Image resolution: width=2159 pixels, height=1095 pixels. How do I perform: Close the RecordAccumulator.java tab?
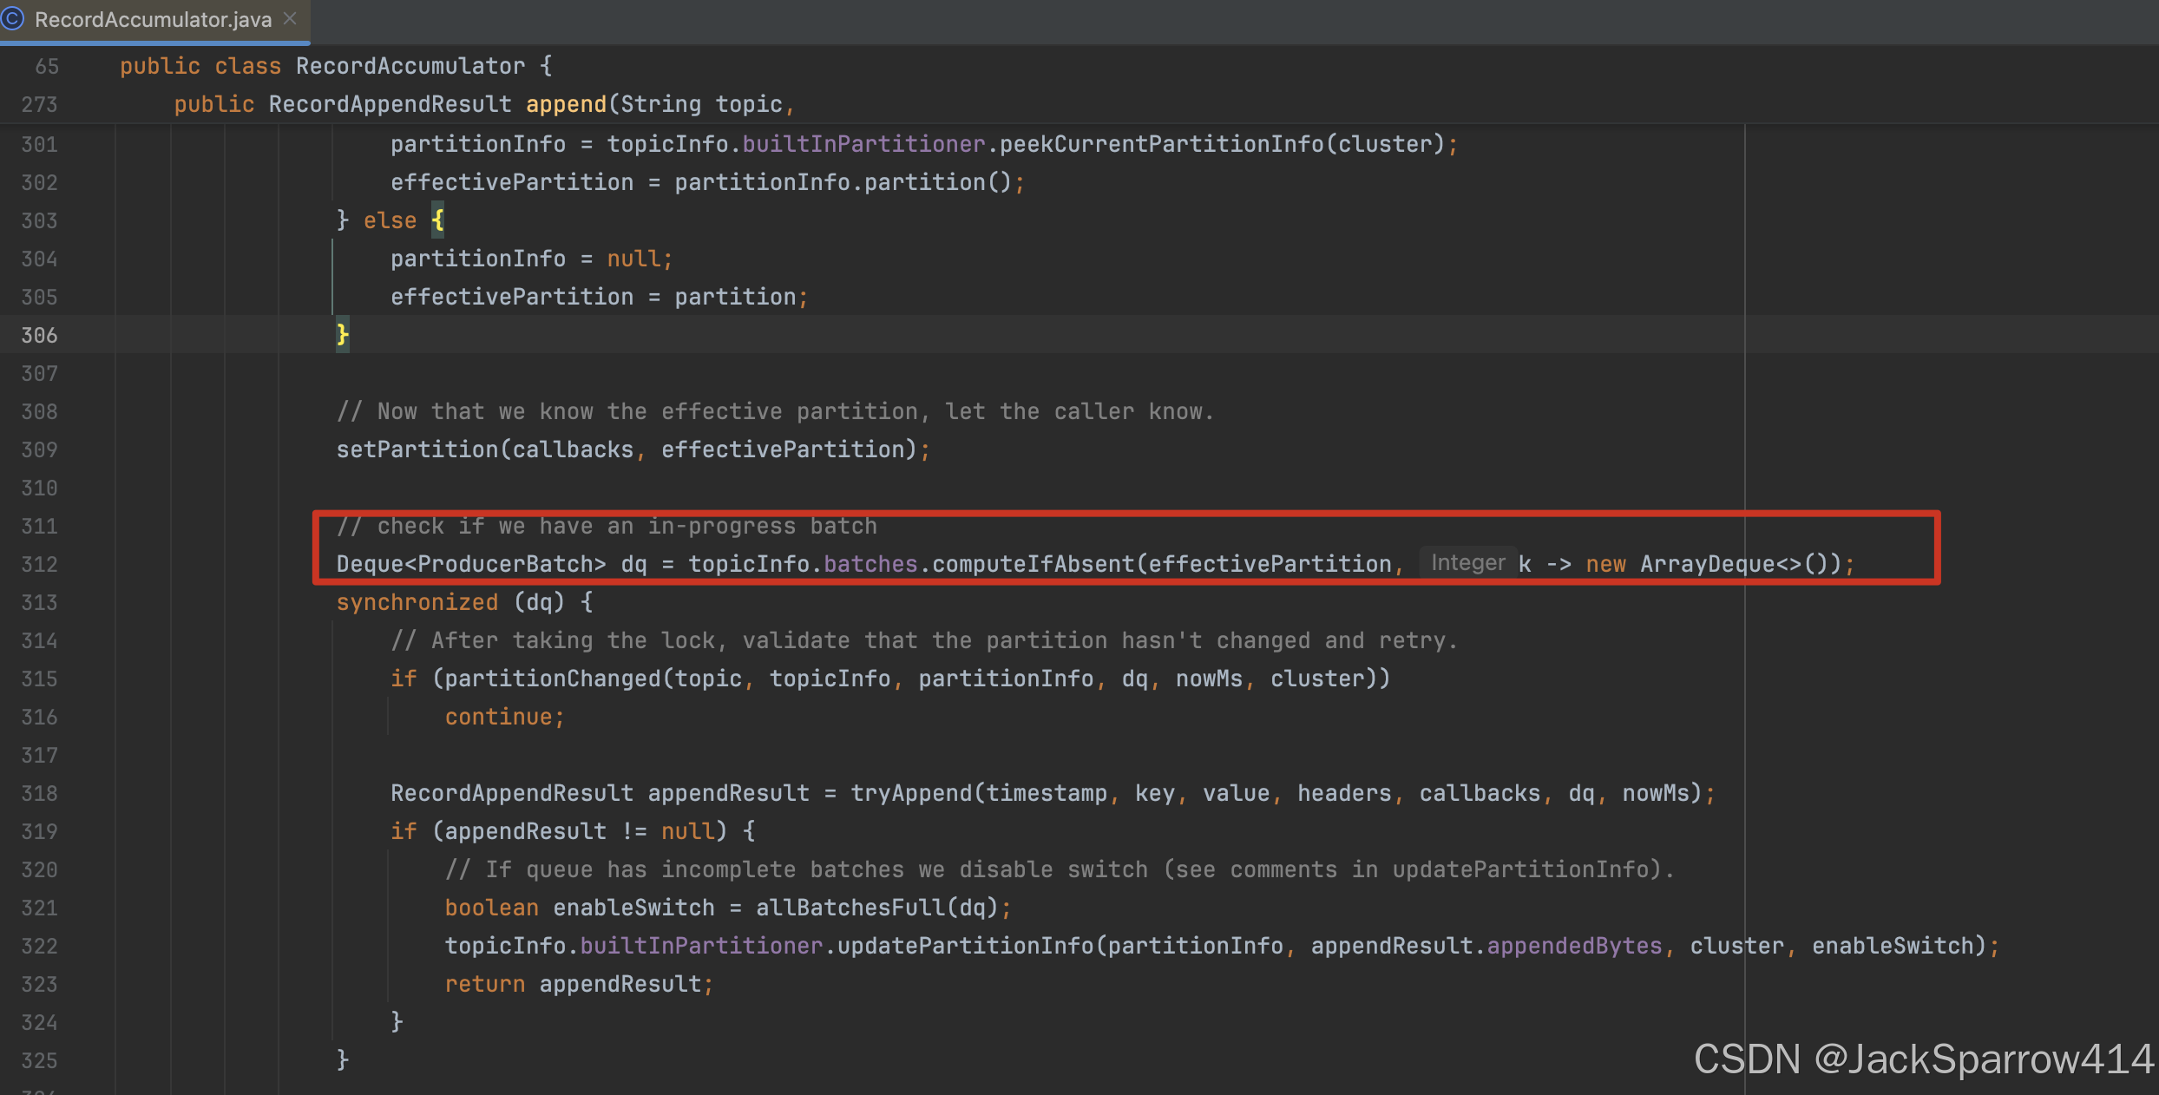pos(291,19)
